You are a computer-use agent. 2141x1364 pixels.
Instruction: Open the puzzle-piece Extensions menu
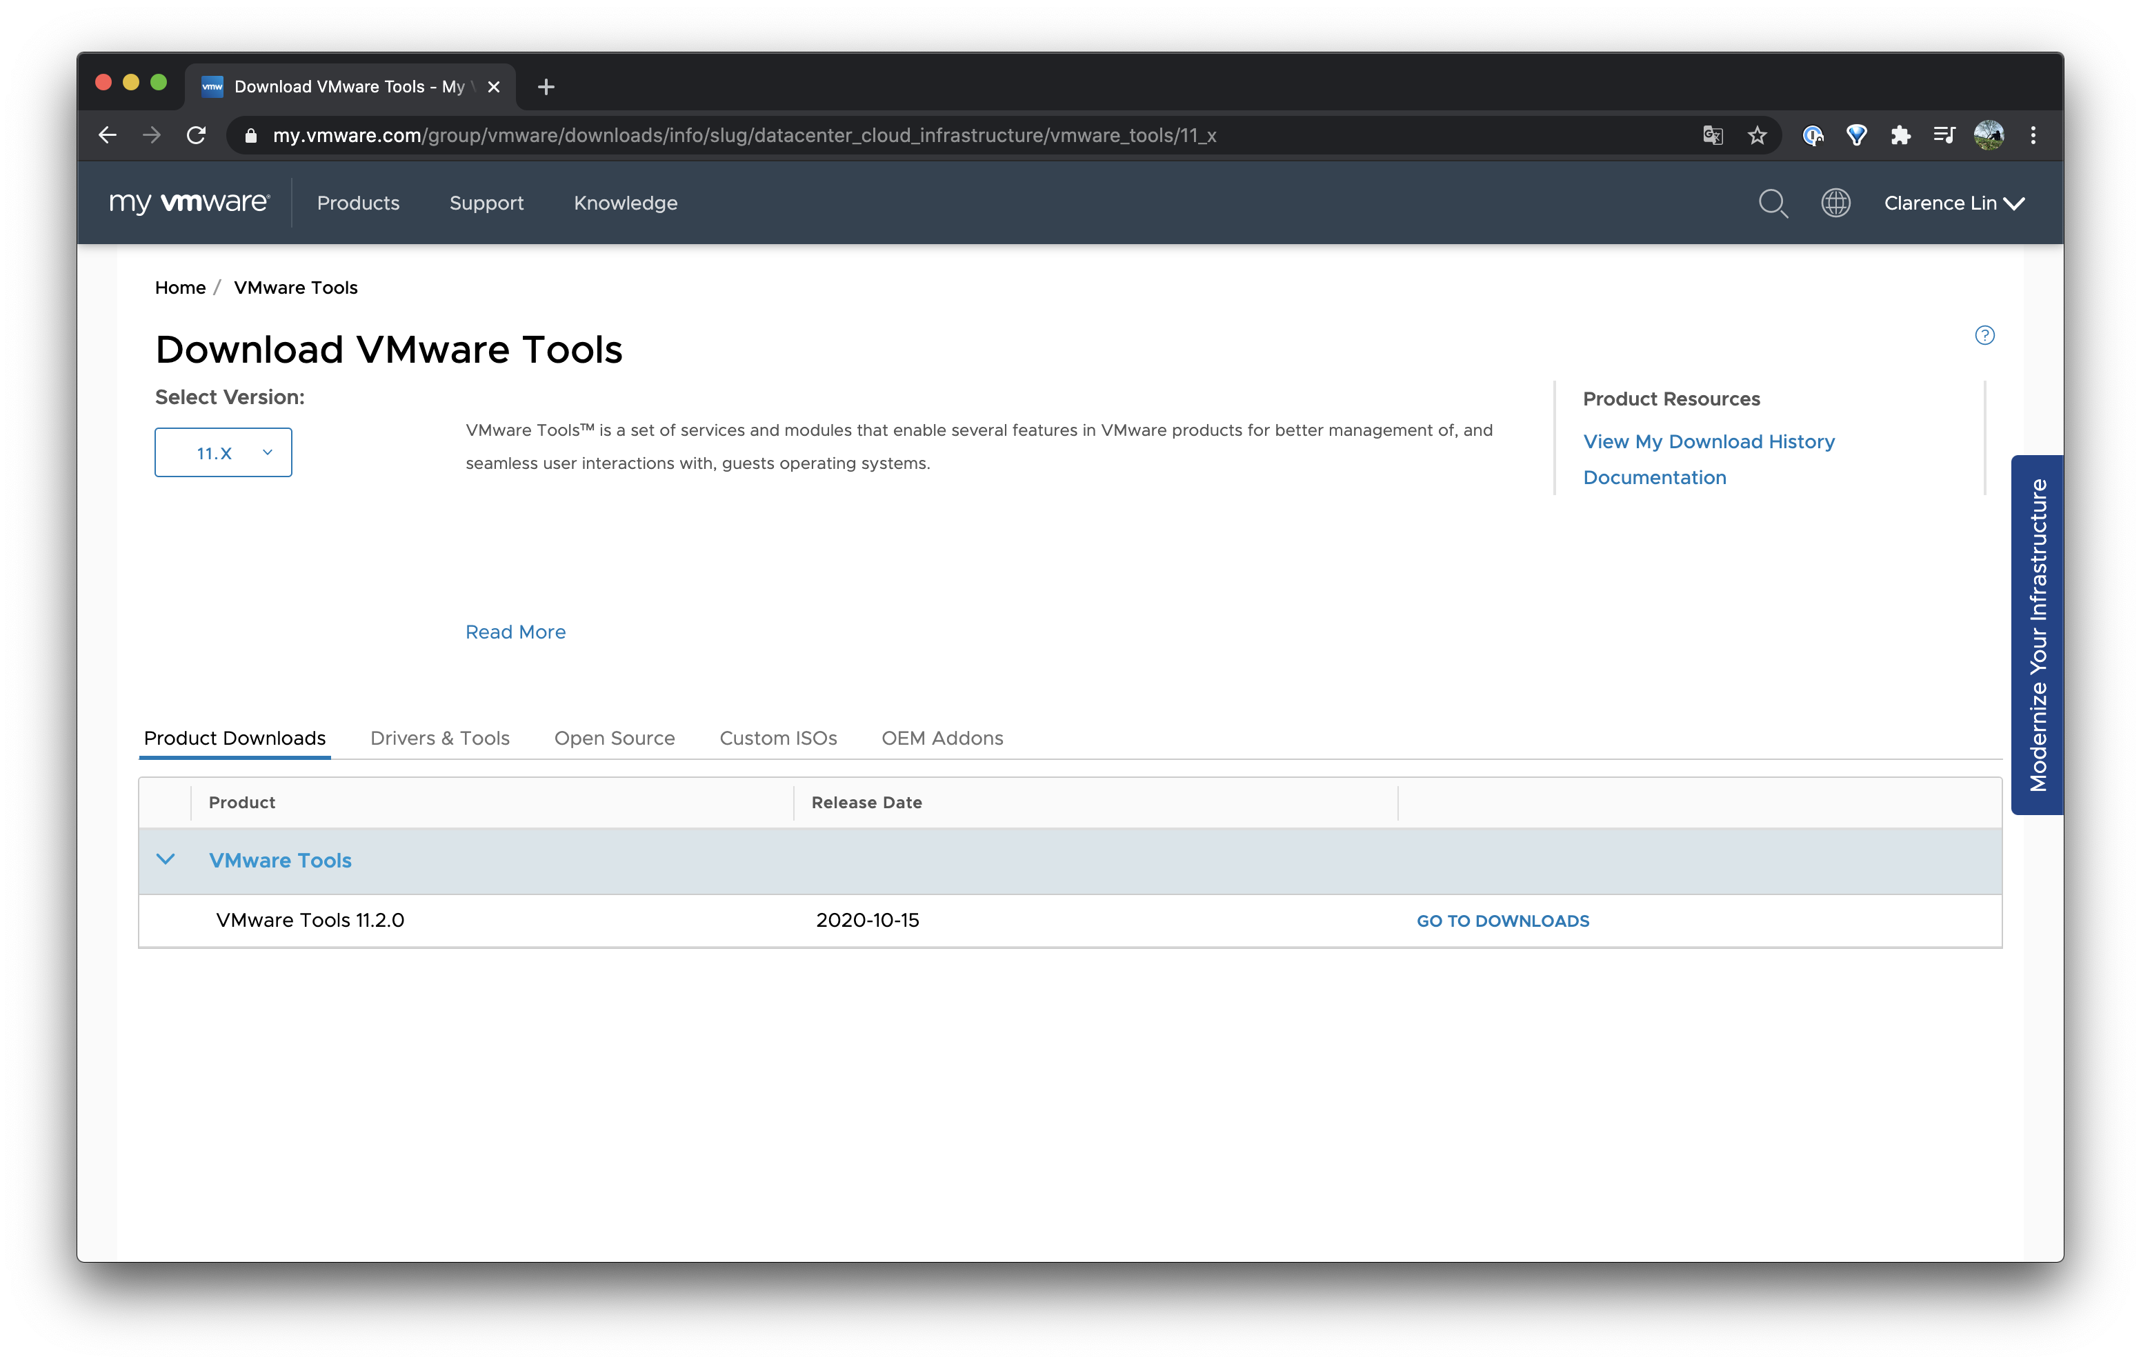[1900, 135]
